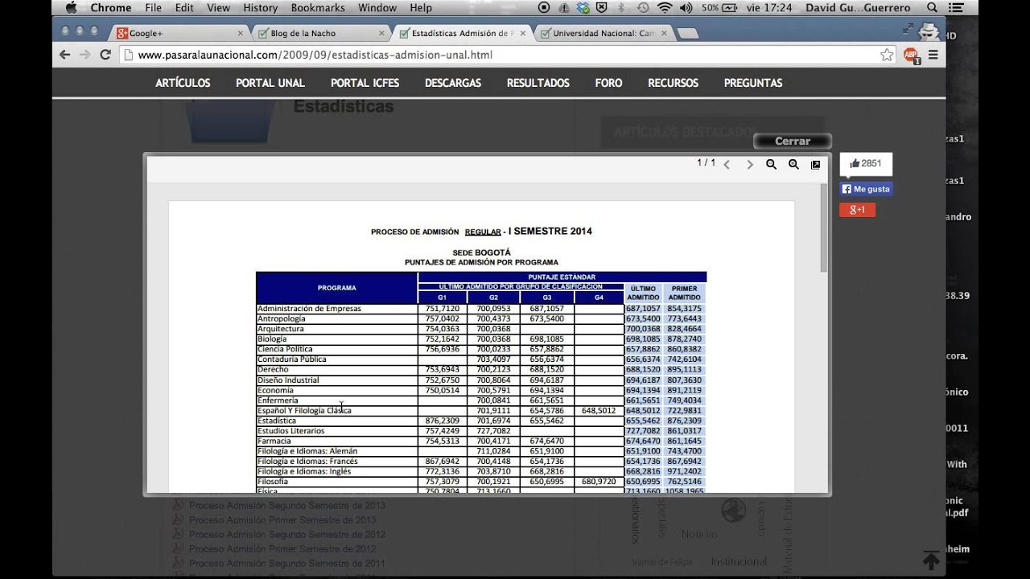1030x579 pixels.
Task: Click the Administración de Empresas row label
Action: (x=309, y=309)
